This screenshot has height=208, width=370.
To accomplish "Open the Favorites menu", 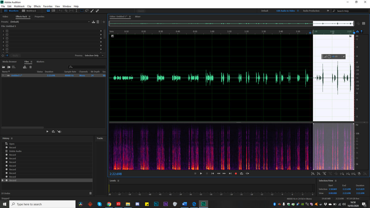I will [48, 6].
